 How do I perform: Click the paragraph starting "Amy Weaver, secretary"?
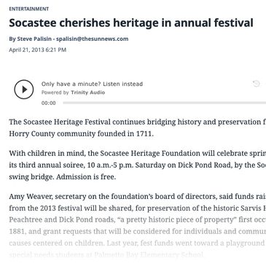[138, 226]
